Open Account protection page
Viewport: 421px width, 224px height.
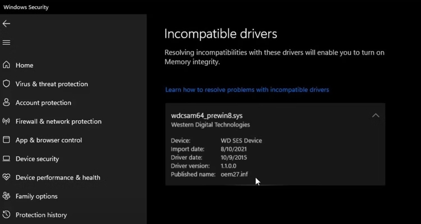(x=43, y=103)
